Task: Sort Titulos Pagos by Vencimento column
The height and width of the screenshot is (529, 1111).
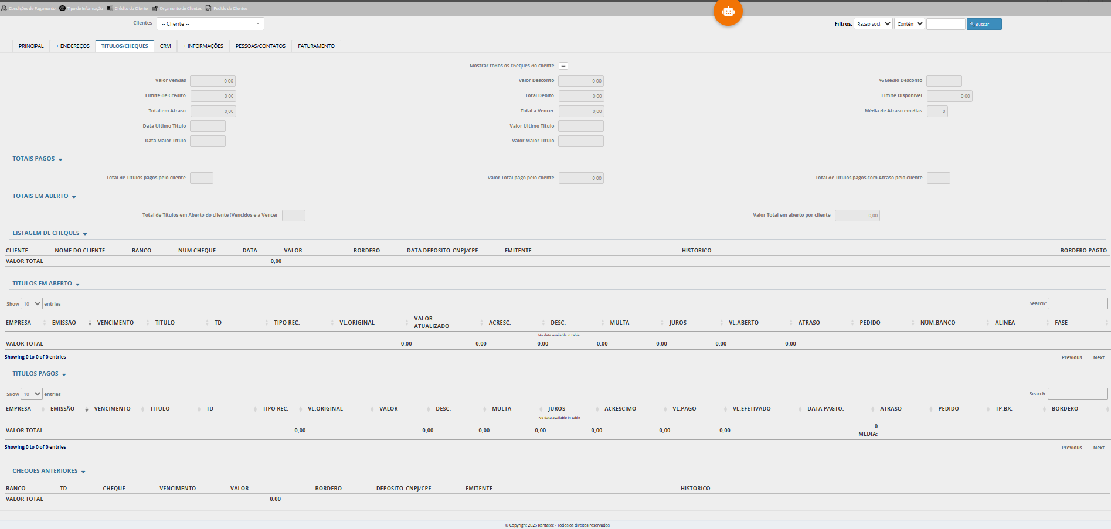Action: click(113, 409)
